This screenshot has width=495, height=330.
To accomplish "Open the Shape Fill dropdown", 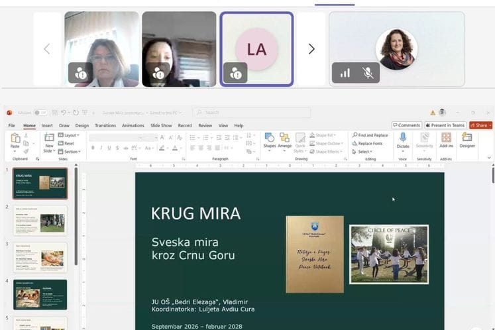I will tap(322, 135).
